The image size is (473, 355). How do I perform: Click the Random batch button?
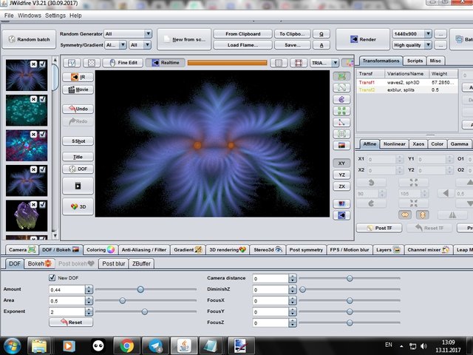[x=27, y=39]
